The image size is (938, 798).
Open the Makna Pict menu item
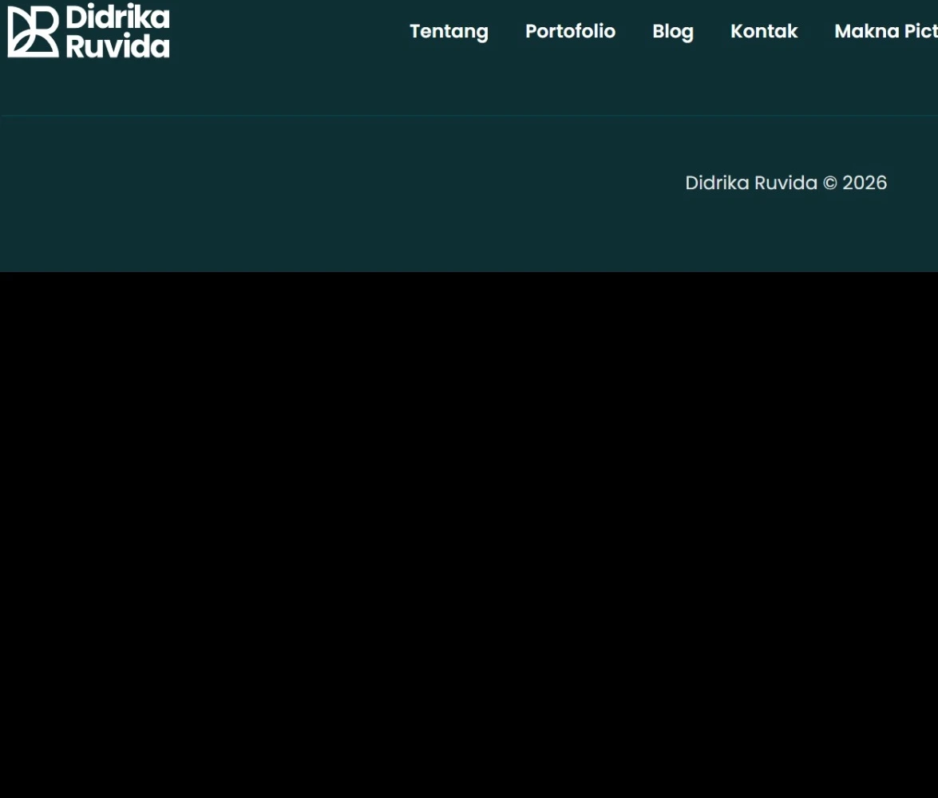pos(886,31)
